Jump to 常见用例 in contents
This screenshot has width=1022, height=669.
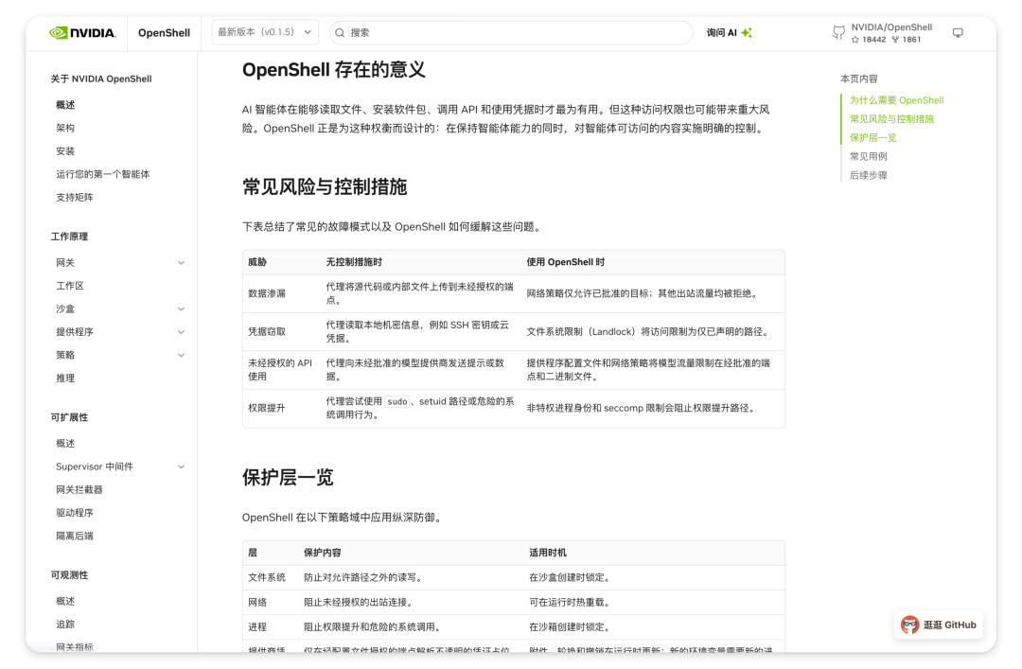868,156
